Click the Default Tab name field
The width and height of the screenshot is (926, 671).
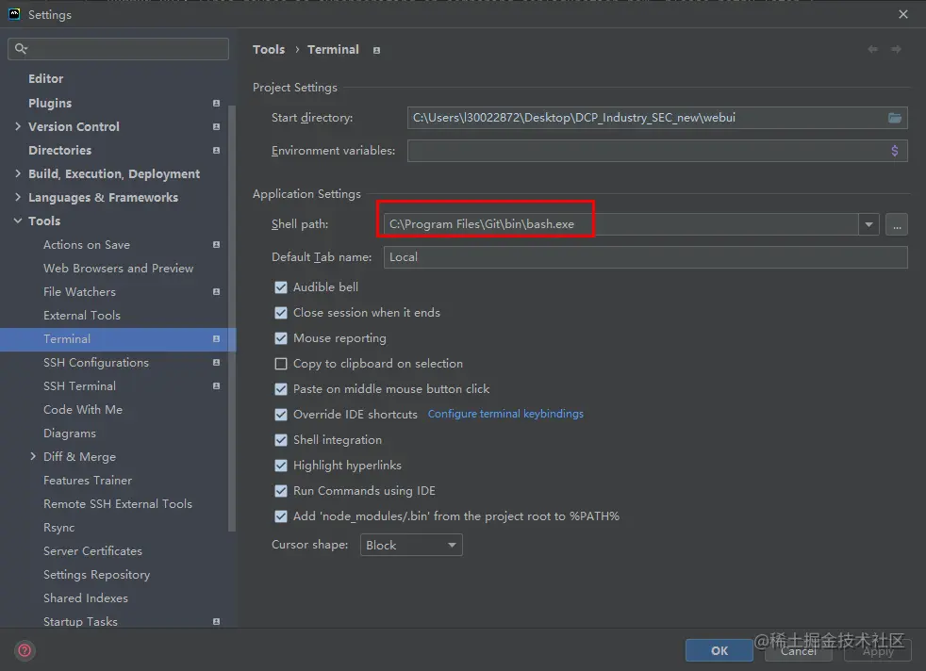(646, 257)
